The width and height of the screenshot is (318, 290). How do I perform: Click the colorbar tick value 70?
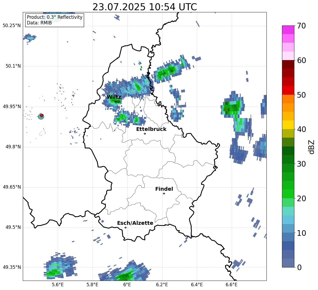(301, 26)
